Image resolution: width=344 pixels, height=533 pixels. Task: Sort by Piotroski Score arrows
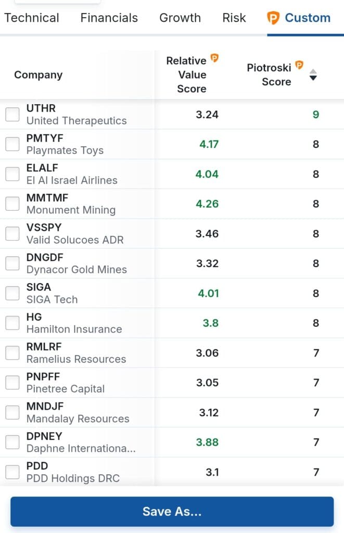[313, 74]
